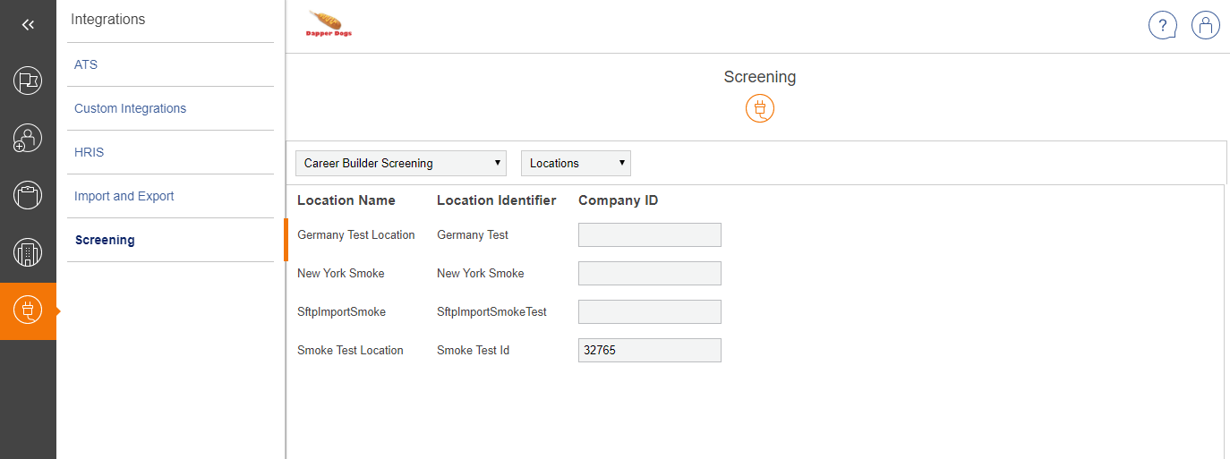Image resolution: width=1230 pixels, height=459 pixels.
Task: Collapse the sidebar with the double chevron
Action: [28, 25]
